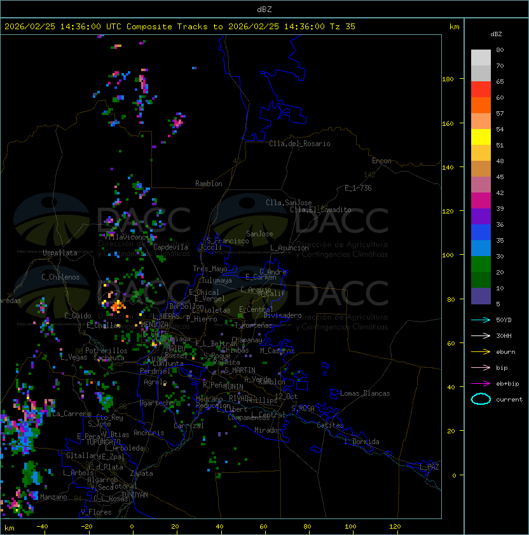This screenshot has height=535, width=529.
Task: Click the 50YD cyan arrow legend icon
Action: click(481, 320)
